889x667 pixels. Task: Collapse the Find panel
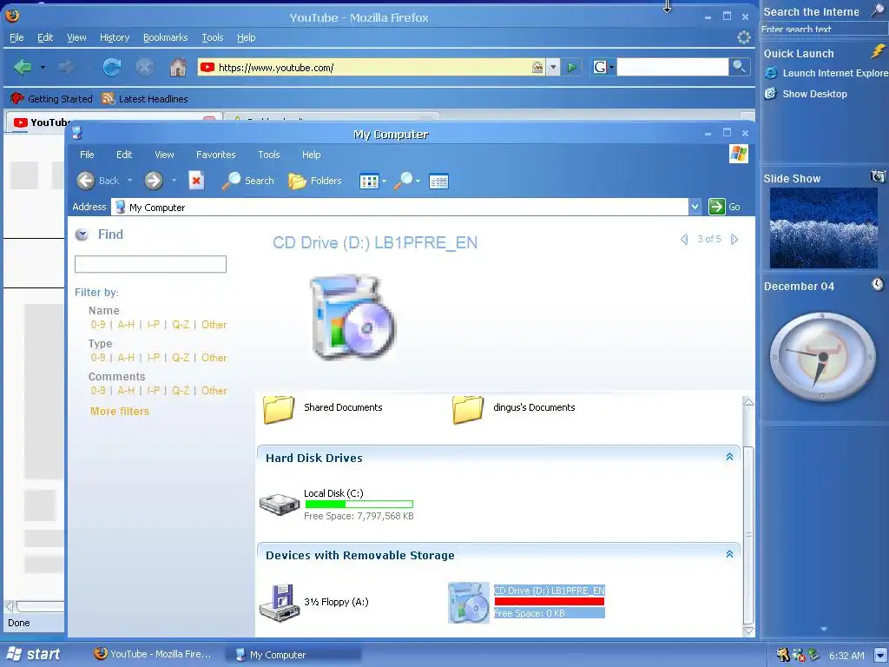(82, 234)
